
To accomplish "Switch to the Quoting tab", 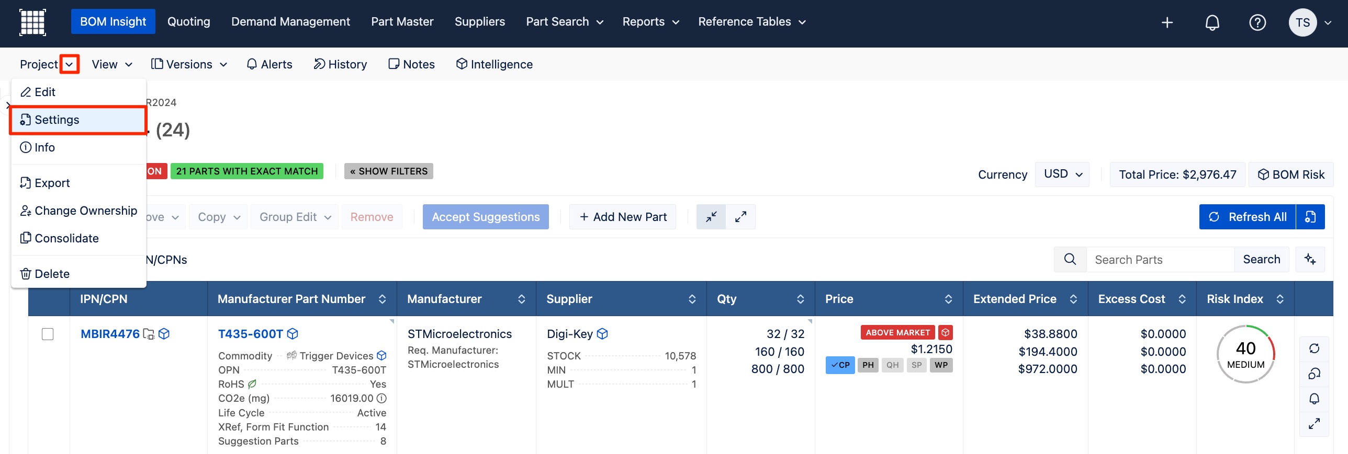I will [188, 22].
